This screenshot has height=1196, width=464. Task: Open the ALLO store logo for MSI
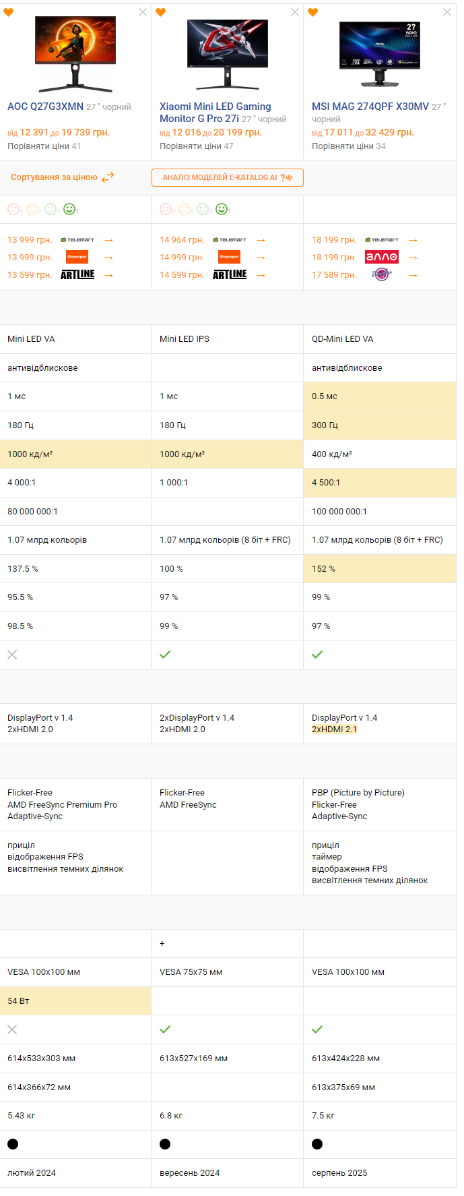pyautogui.click(x=382, y=258)
